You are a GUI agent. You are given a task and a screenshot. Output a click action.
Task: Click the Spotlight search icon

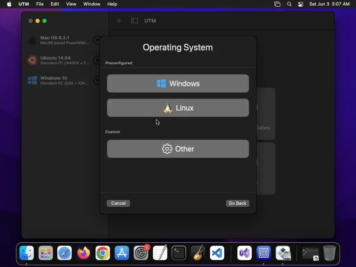point(289,4)
